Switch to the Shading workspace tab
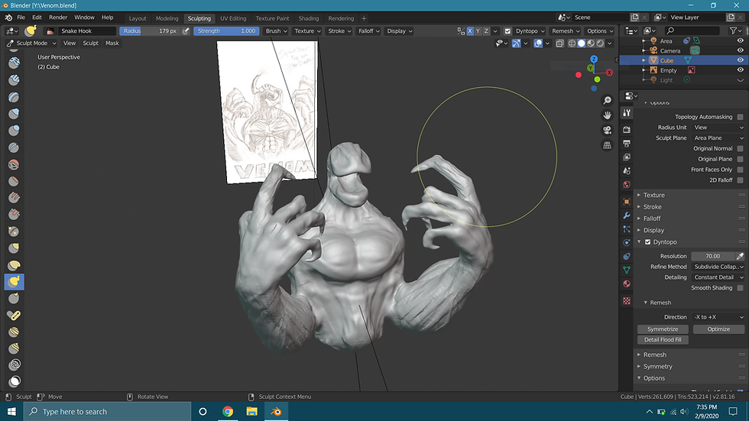 click(309, 18)
